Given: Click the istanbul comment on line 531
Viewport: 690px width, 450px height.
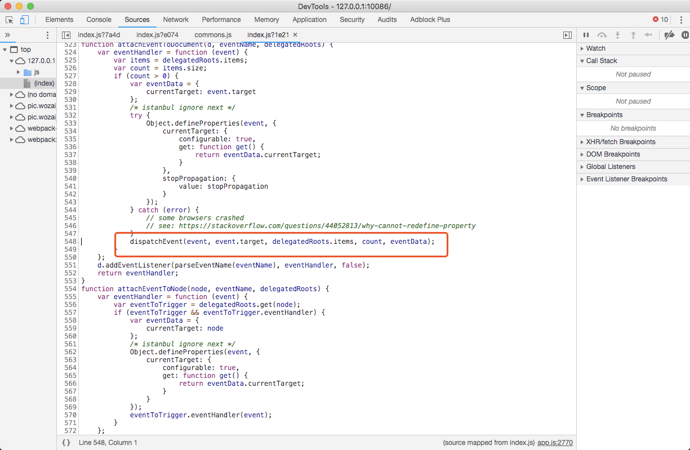Looking at the screenshot, I should tap(182, 108).
